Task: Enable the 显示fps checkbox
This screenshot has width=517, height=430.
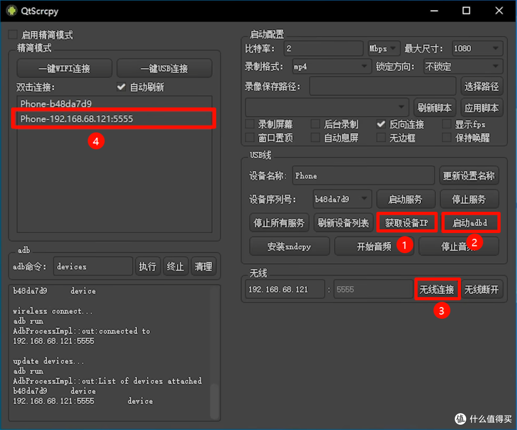Action: (447, 124)
